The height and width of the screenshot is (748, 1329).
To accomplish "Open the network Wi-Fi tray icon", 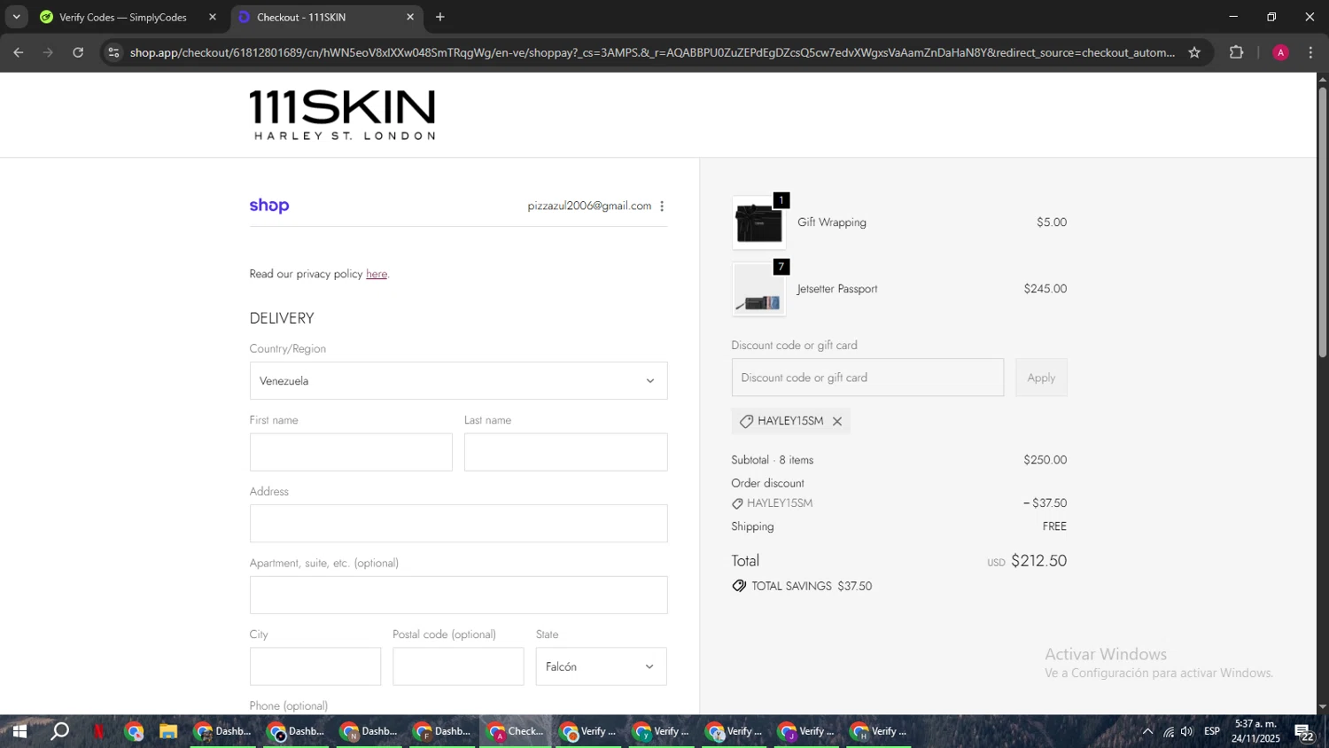I will [x=1169, y=732].
